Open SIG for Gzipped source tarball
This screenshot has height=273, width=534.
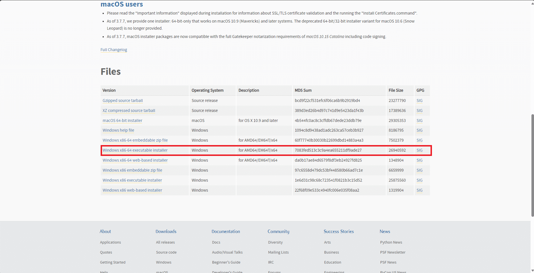(x=419, y=101)
